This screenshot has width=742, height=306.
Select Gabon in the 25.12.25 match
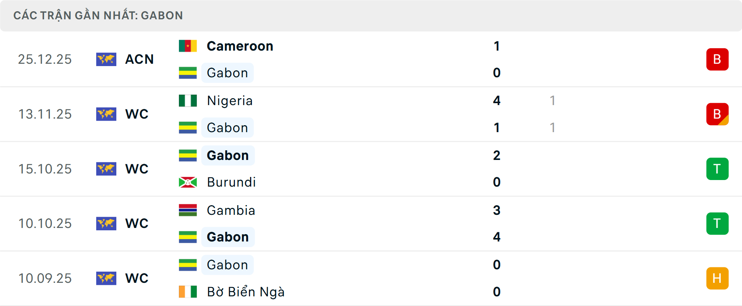(x=228, y=73)
